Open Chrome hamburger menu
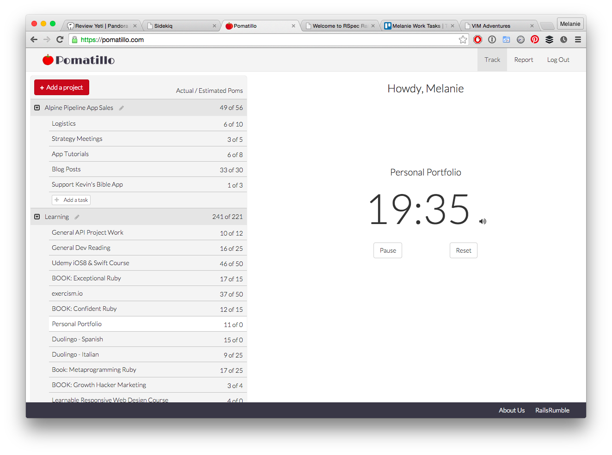The image size is (612, 455). (x=578, y=40)
